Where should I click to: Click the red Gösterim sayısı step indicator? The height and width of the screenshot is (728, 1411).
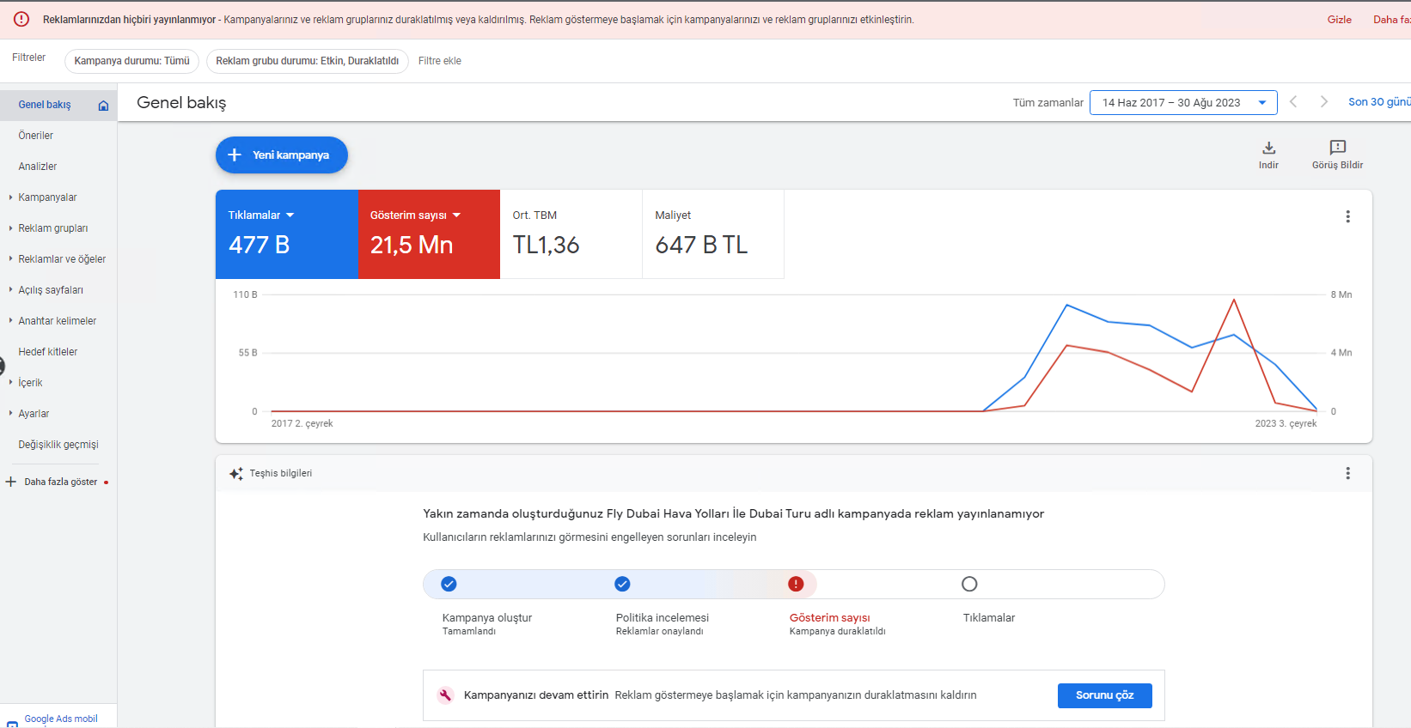796,584
